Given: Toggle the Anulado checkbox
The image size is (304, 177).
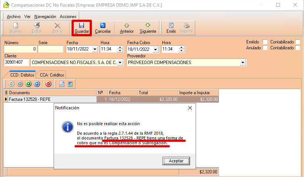Looking at the screenshot, I should 265,48.
